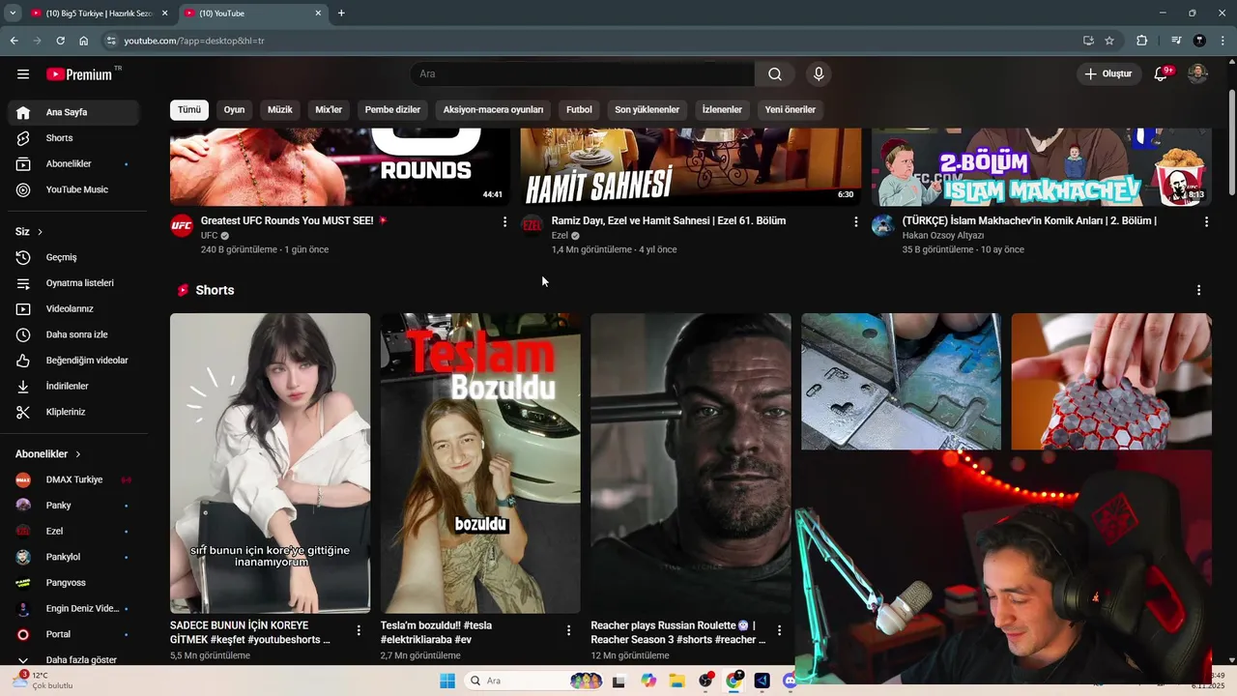1237x696 pixels.
Task: Play the Hamit Sahnesi video thumbnail
Action: coord(690,166)
